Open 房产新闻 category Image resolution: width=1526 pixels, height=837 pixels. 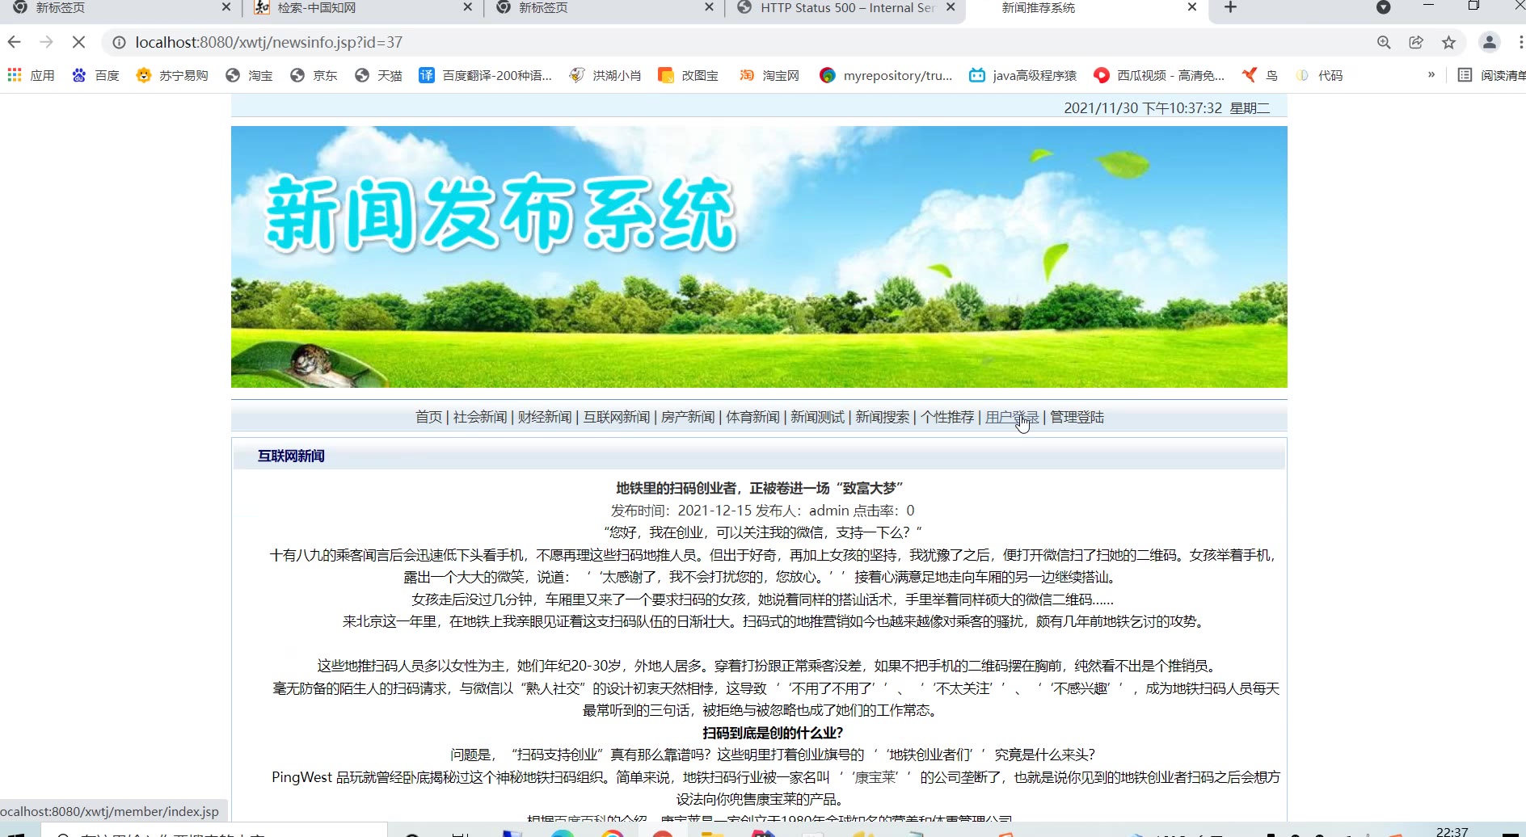688,417
